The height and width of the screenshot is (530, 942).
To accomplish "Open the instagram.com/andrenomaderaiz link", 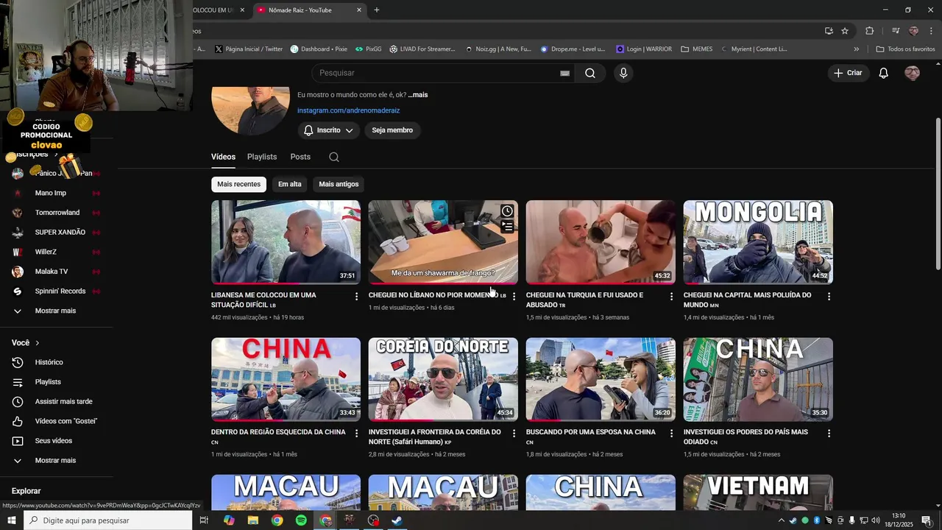I will [x=349, y=110].
